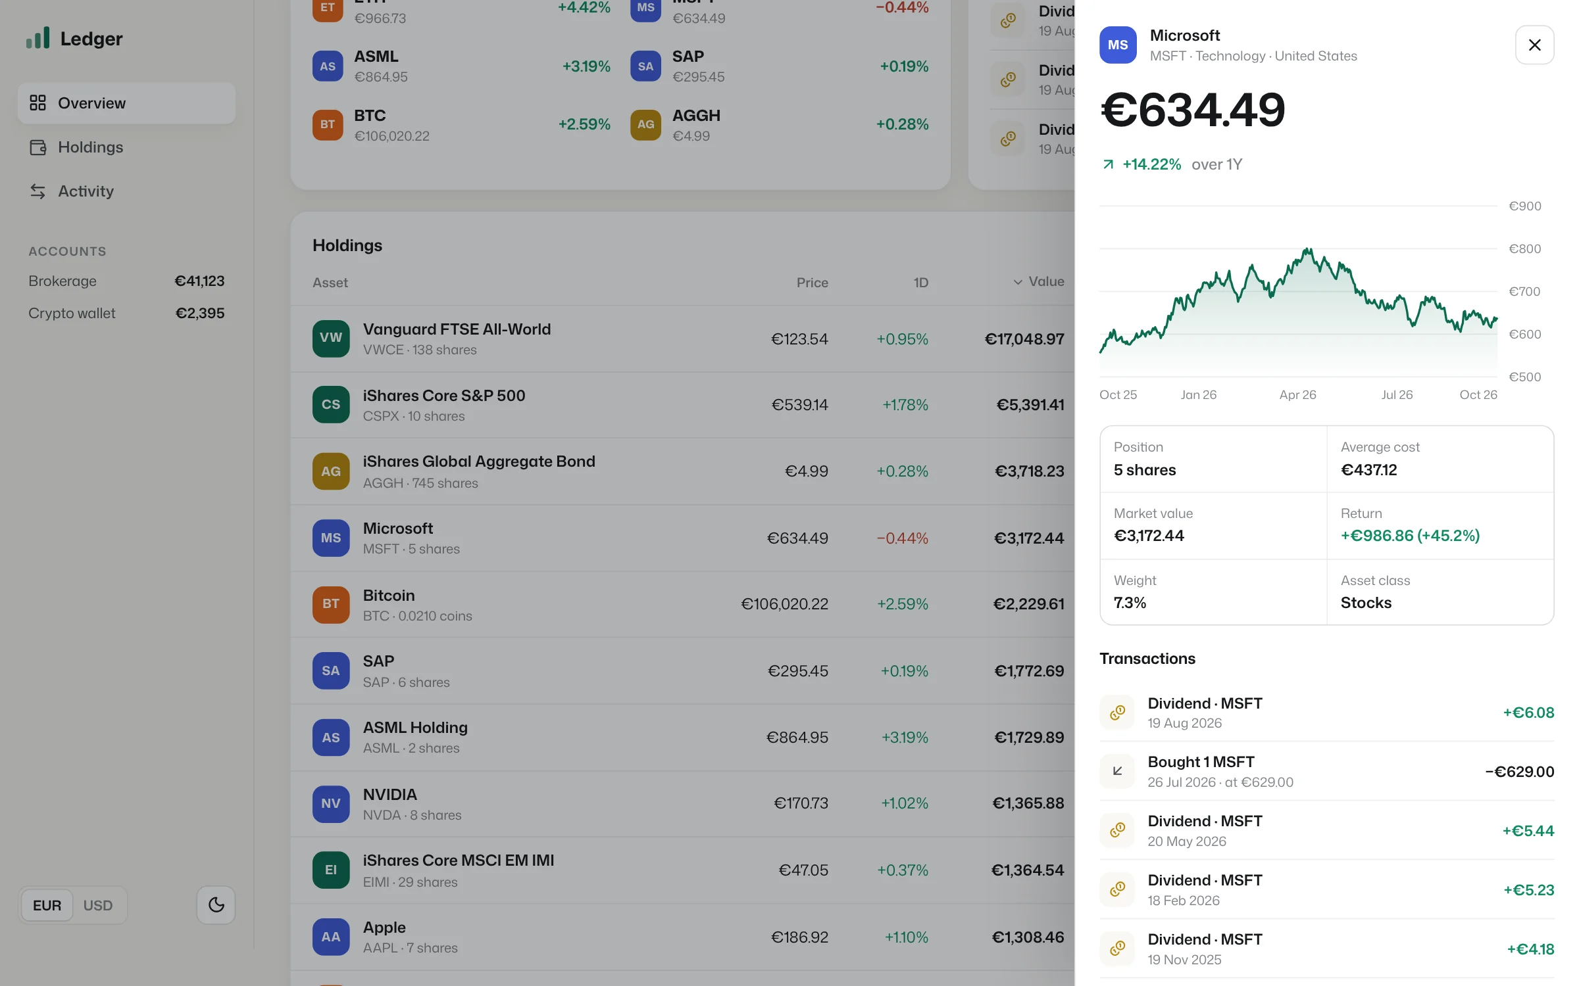The width and height of the screenshot is (1579, 986).
Task: Go to Holdings in the sidebar
Action: [126, 147]
